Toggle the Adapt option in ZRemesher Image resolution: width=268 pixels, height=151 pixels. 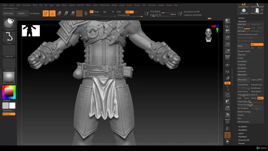260,98
